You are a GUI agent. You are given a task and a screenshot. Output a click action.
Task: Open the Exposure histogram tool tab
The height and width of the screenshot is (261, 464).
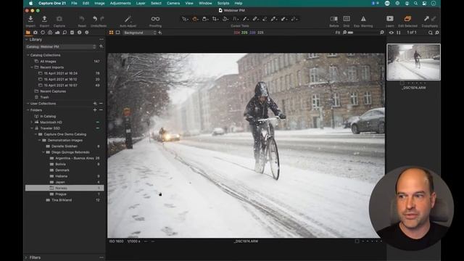coord(57,33)
